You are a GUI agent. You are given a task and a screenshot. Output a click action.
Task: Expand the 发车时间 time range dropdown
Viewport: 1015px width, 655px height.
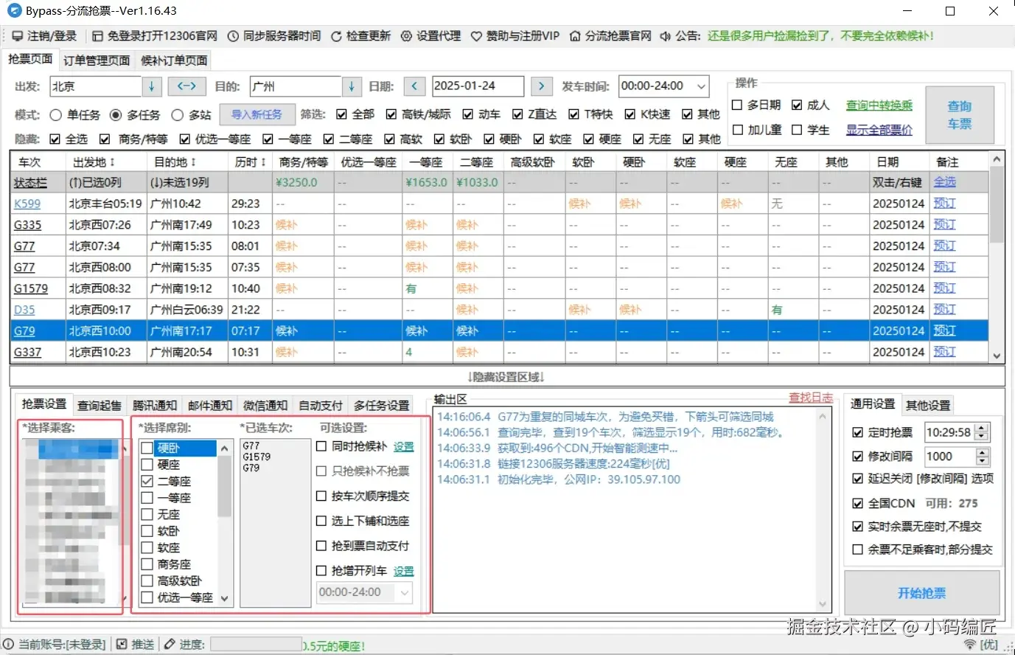(x=701, y=86)
